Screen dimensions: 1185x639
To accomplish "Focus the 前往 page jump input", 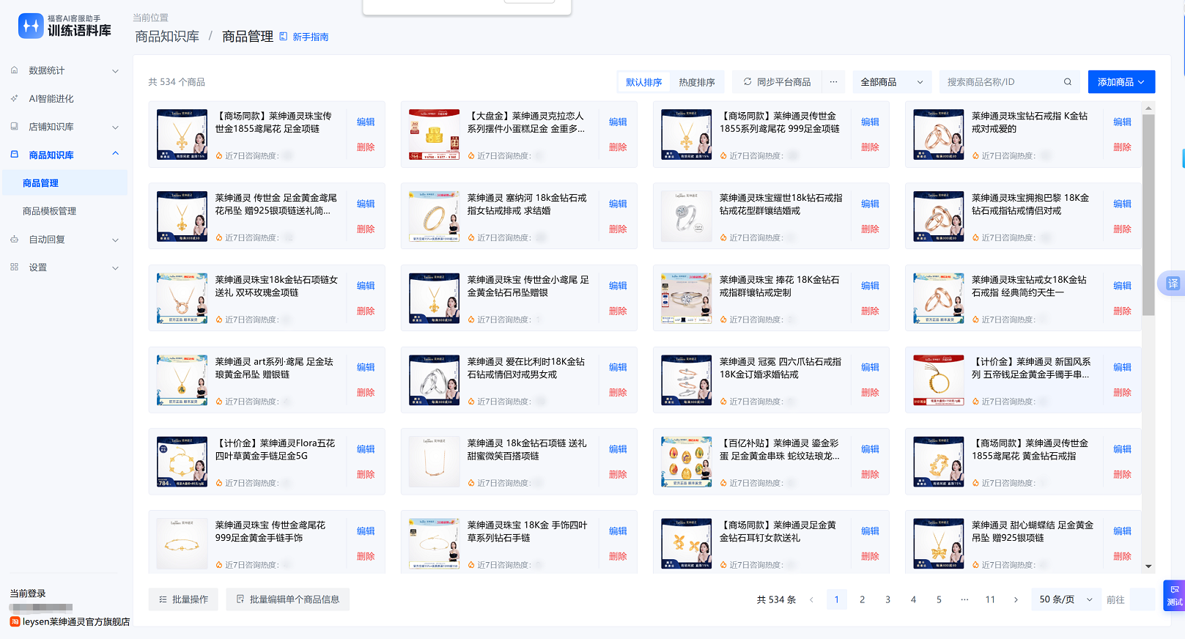I will tap(1142, 599).
